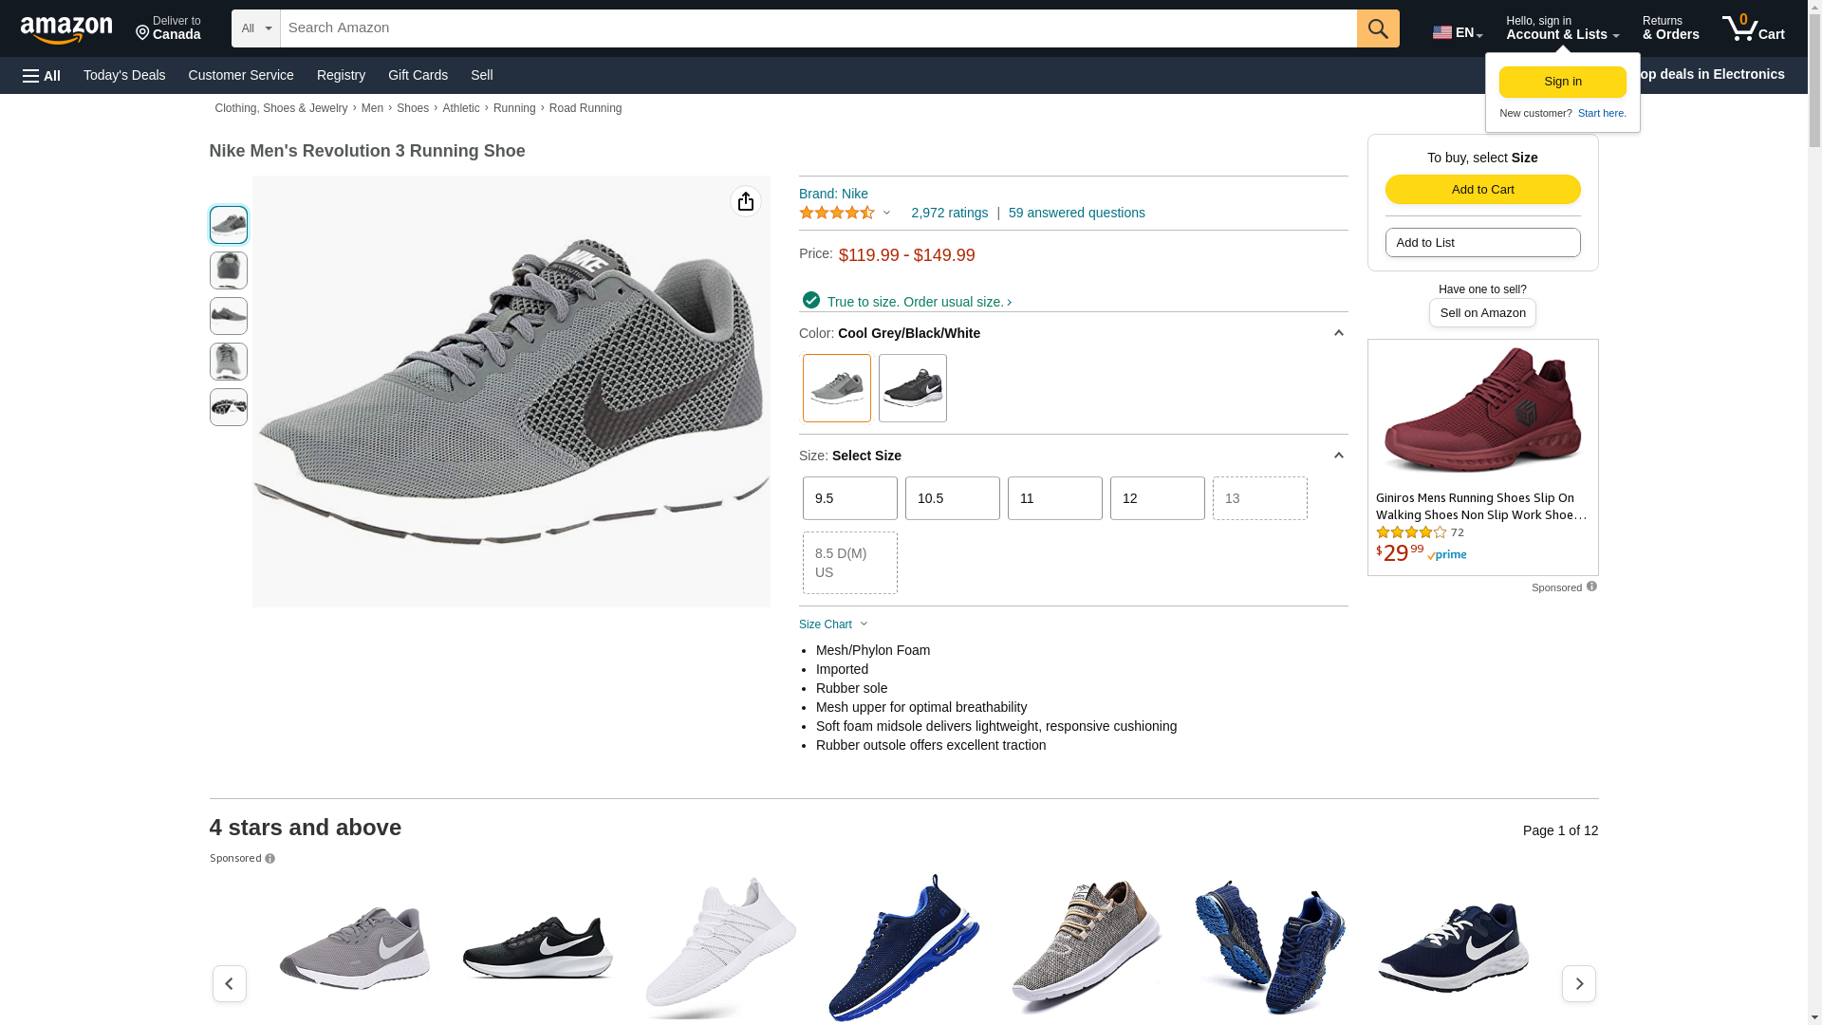Open the EN language dropdown
Viewport: 1822px width, 1025px height.
coord(1458,32)
